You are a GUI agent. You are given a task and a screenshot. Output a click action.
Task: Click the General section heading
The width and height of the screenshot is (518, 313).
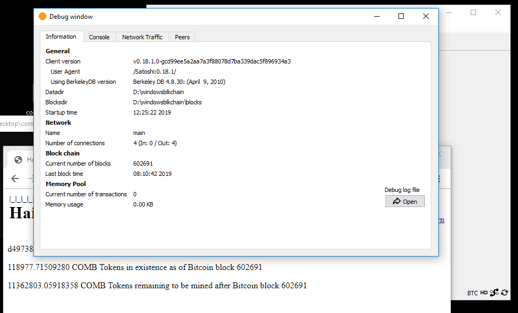click(x=58, y=51)
